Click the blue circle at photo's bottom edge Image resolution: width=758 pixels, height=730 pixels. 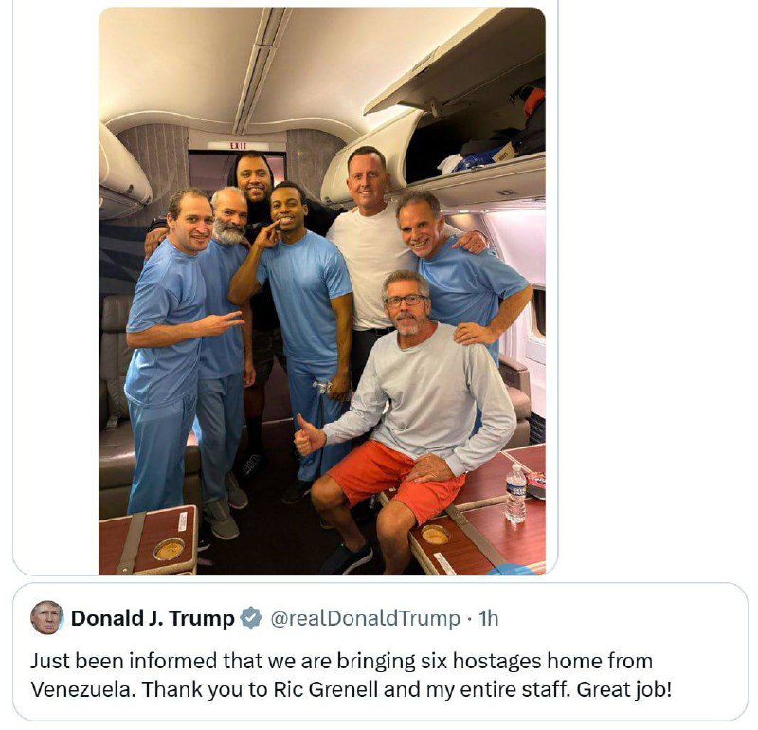pos(514,570)
